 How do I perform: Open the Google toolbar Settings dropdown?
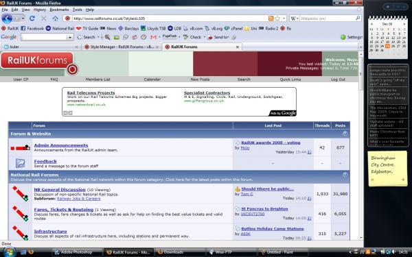click(x=352, y=37)
